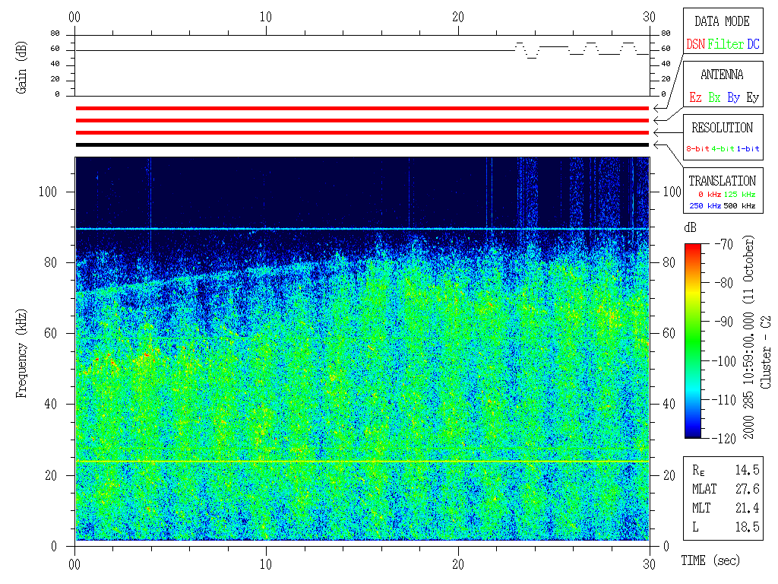Pick the Ey antenna label

point(752,97)
